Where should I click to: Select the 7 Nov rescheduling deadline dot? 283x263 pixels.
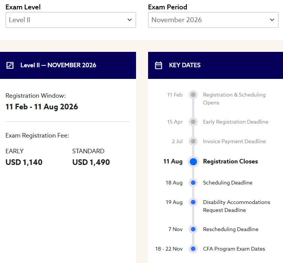click(x=193, y=229)
